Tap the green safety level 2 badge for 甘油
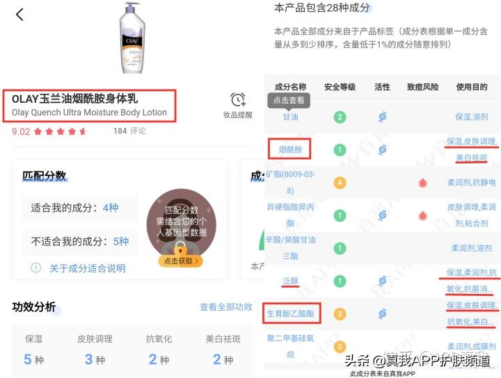This screenshot has height=378, width=501. tap(340, 117)
